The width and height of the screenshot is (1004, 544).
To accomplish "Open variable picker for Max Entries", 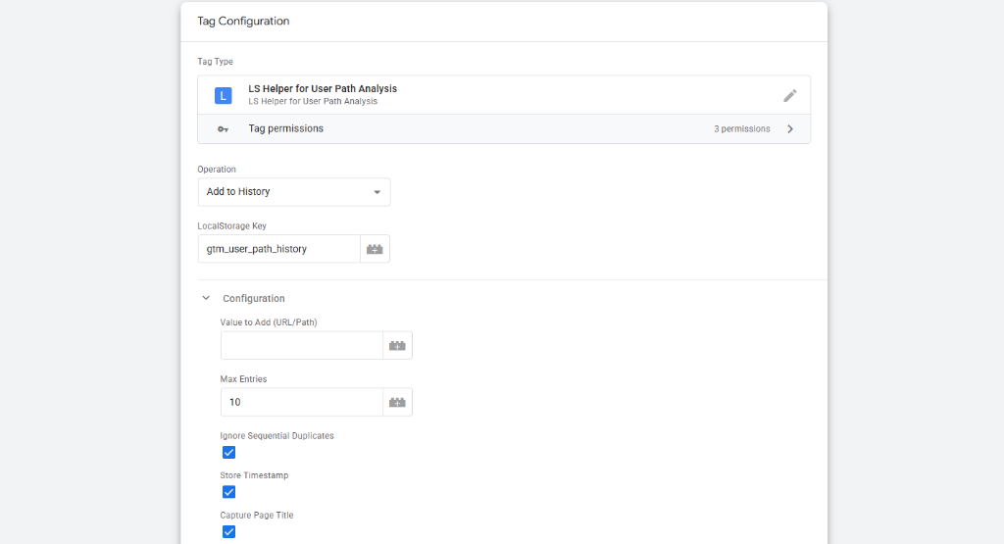I will (x=398, y=403).
